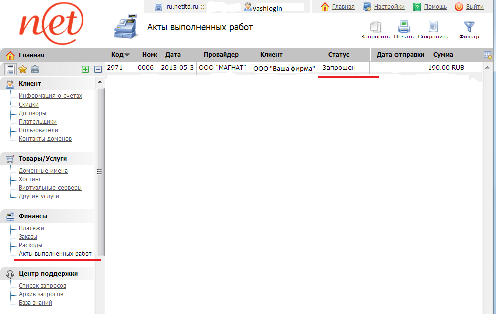Click the Печать printer icon

pos(404,27)
